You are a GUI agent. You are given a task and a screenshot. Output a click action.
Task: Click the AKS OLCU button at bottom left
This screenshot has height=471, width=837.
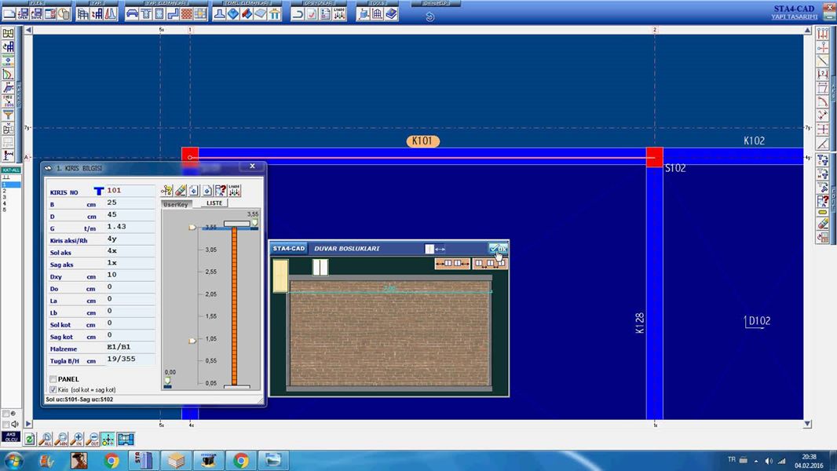click(11, 437)
